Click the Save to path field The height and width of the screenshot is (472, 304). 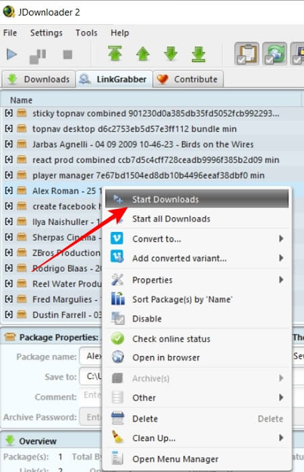(x=91, y=376)
